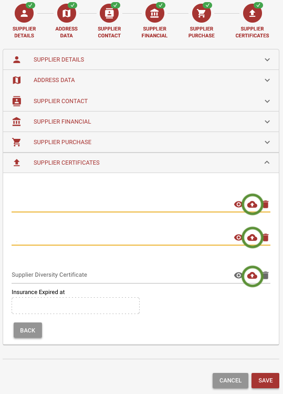Image resolution: width=283 pixels, height=394 pixels.
Task: Expand the Supplier Financial accordion chevron
Action: click(x=267, y=122)
